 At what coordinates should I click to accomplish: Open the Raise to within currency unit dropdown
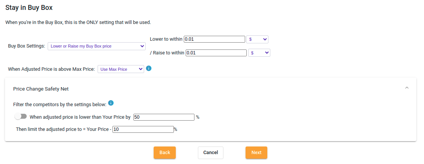point(259,53)
